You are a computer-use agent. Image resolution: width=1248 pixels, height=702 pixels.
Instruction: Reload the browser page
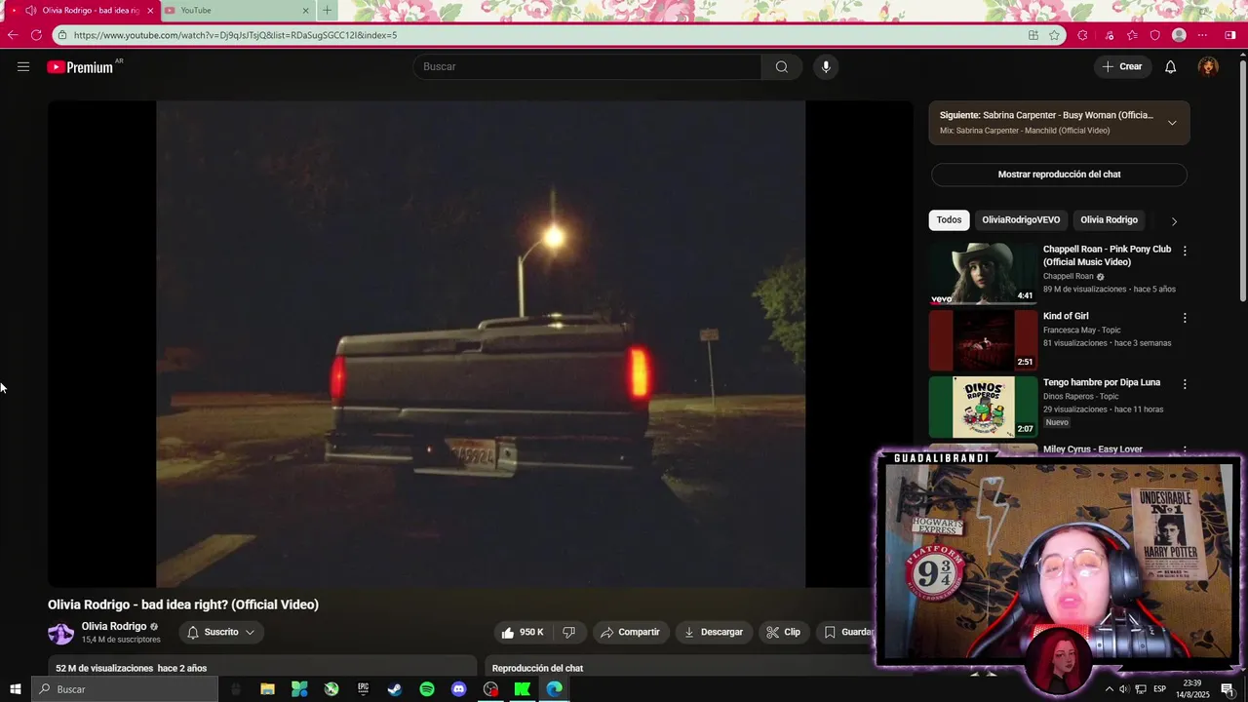[36, 35]
